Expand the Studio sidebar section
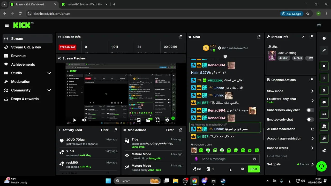This screenshot has height=186, width=331. click(x=49, y=73)
